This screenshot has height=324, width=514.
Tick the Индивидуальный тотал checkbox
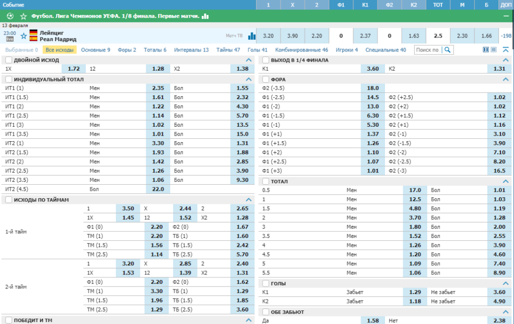(9, 79)
